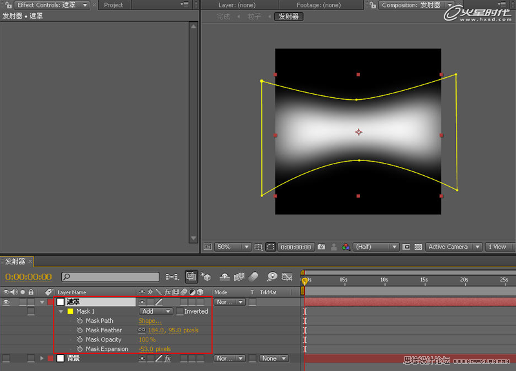The height and width of the screenshot is (371, 516).
Task: Select the Layer: (none) tab
Action: (237, 5)
